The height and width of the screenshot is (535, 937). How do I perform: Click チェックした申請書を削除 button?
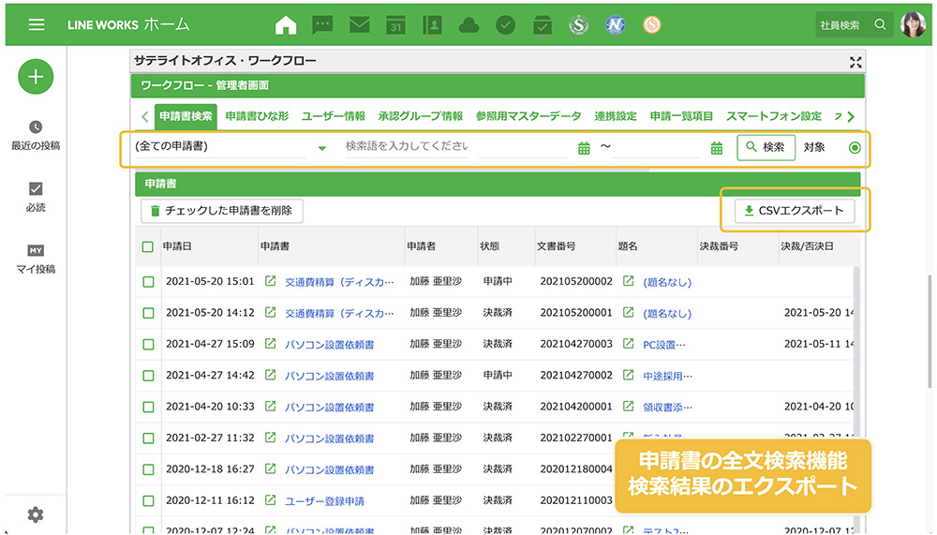click(222, 211)
